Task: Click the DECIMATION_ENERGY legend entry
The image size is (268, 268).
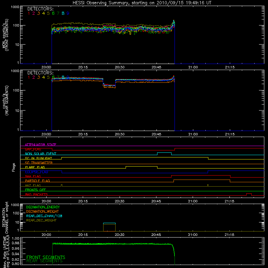Action: [43, 207]
